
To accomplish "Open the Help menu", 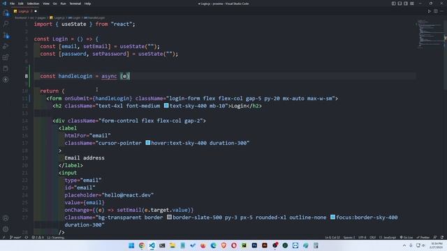I will [87, 3].
